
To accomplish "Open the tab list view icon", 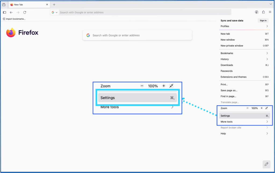I will pos(4,5).
